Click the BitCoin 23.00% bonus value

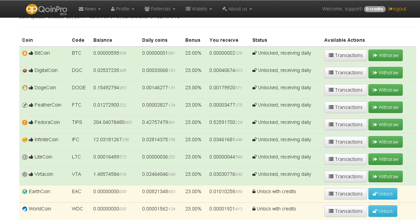pyautogui.click(x=193, y=53)
